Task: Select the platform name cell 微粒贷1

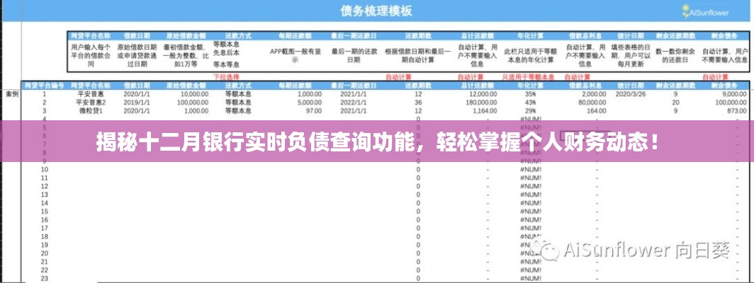Action: (91, 111)
